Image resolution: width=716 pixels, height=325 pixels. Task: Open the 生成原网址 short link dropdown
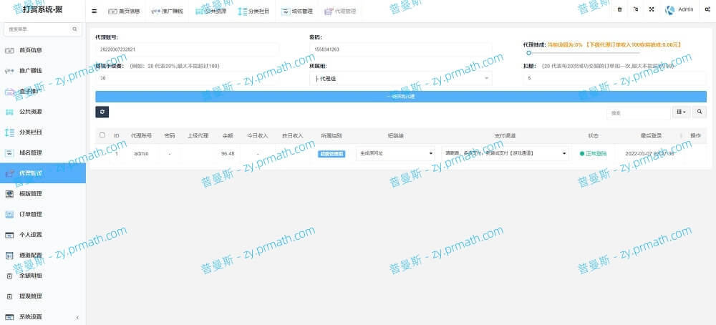click(x=395, y=153)
